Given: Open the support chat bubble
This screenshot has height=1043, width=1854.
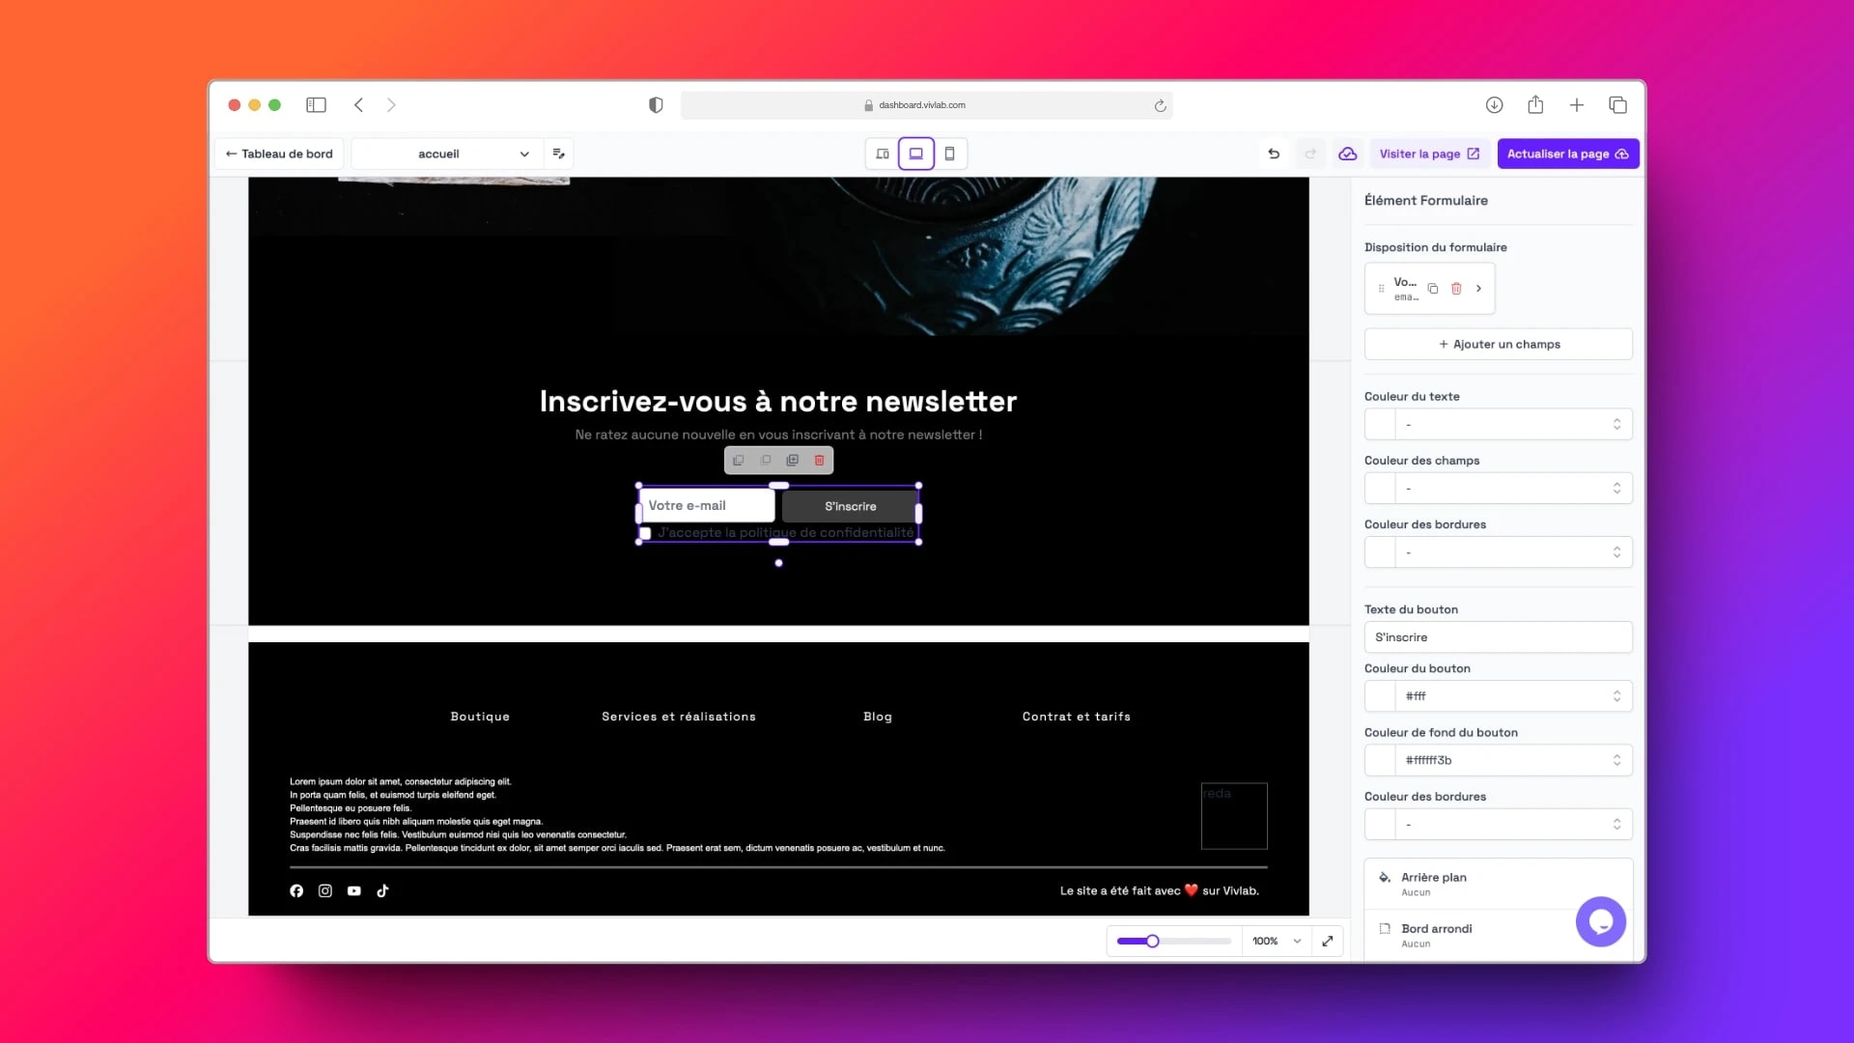Looking at the screenshot, I should [1600, 922].
